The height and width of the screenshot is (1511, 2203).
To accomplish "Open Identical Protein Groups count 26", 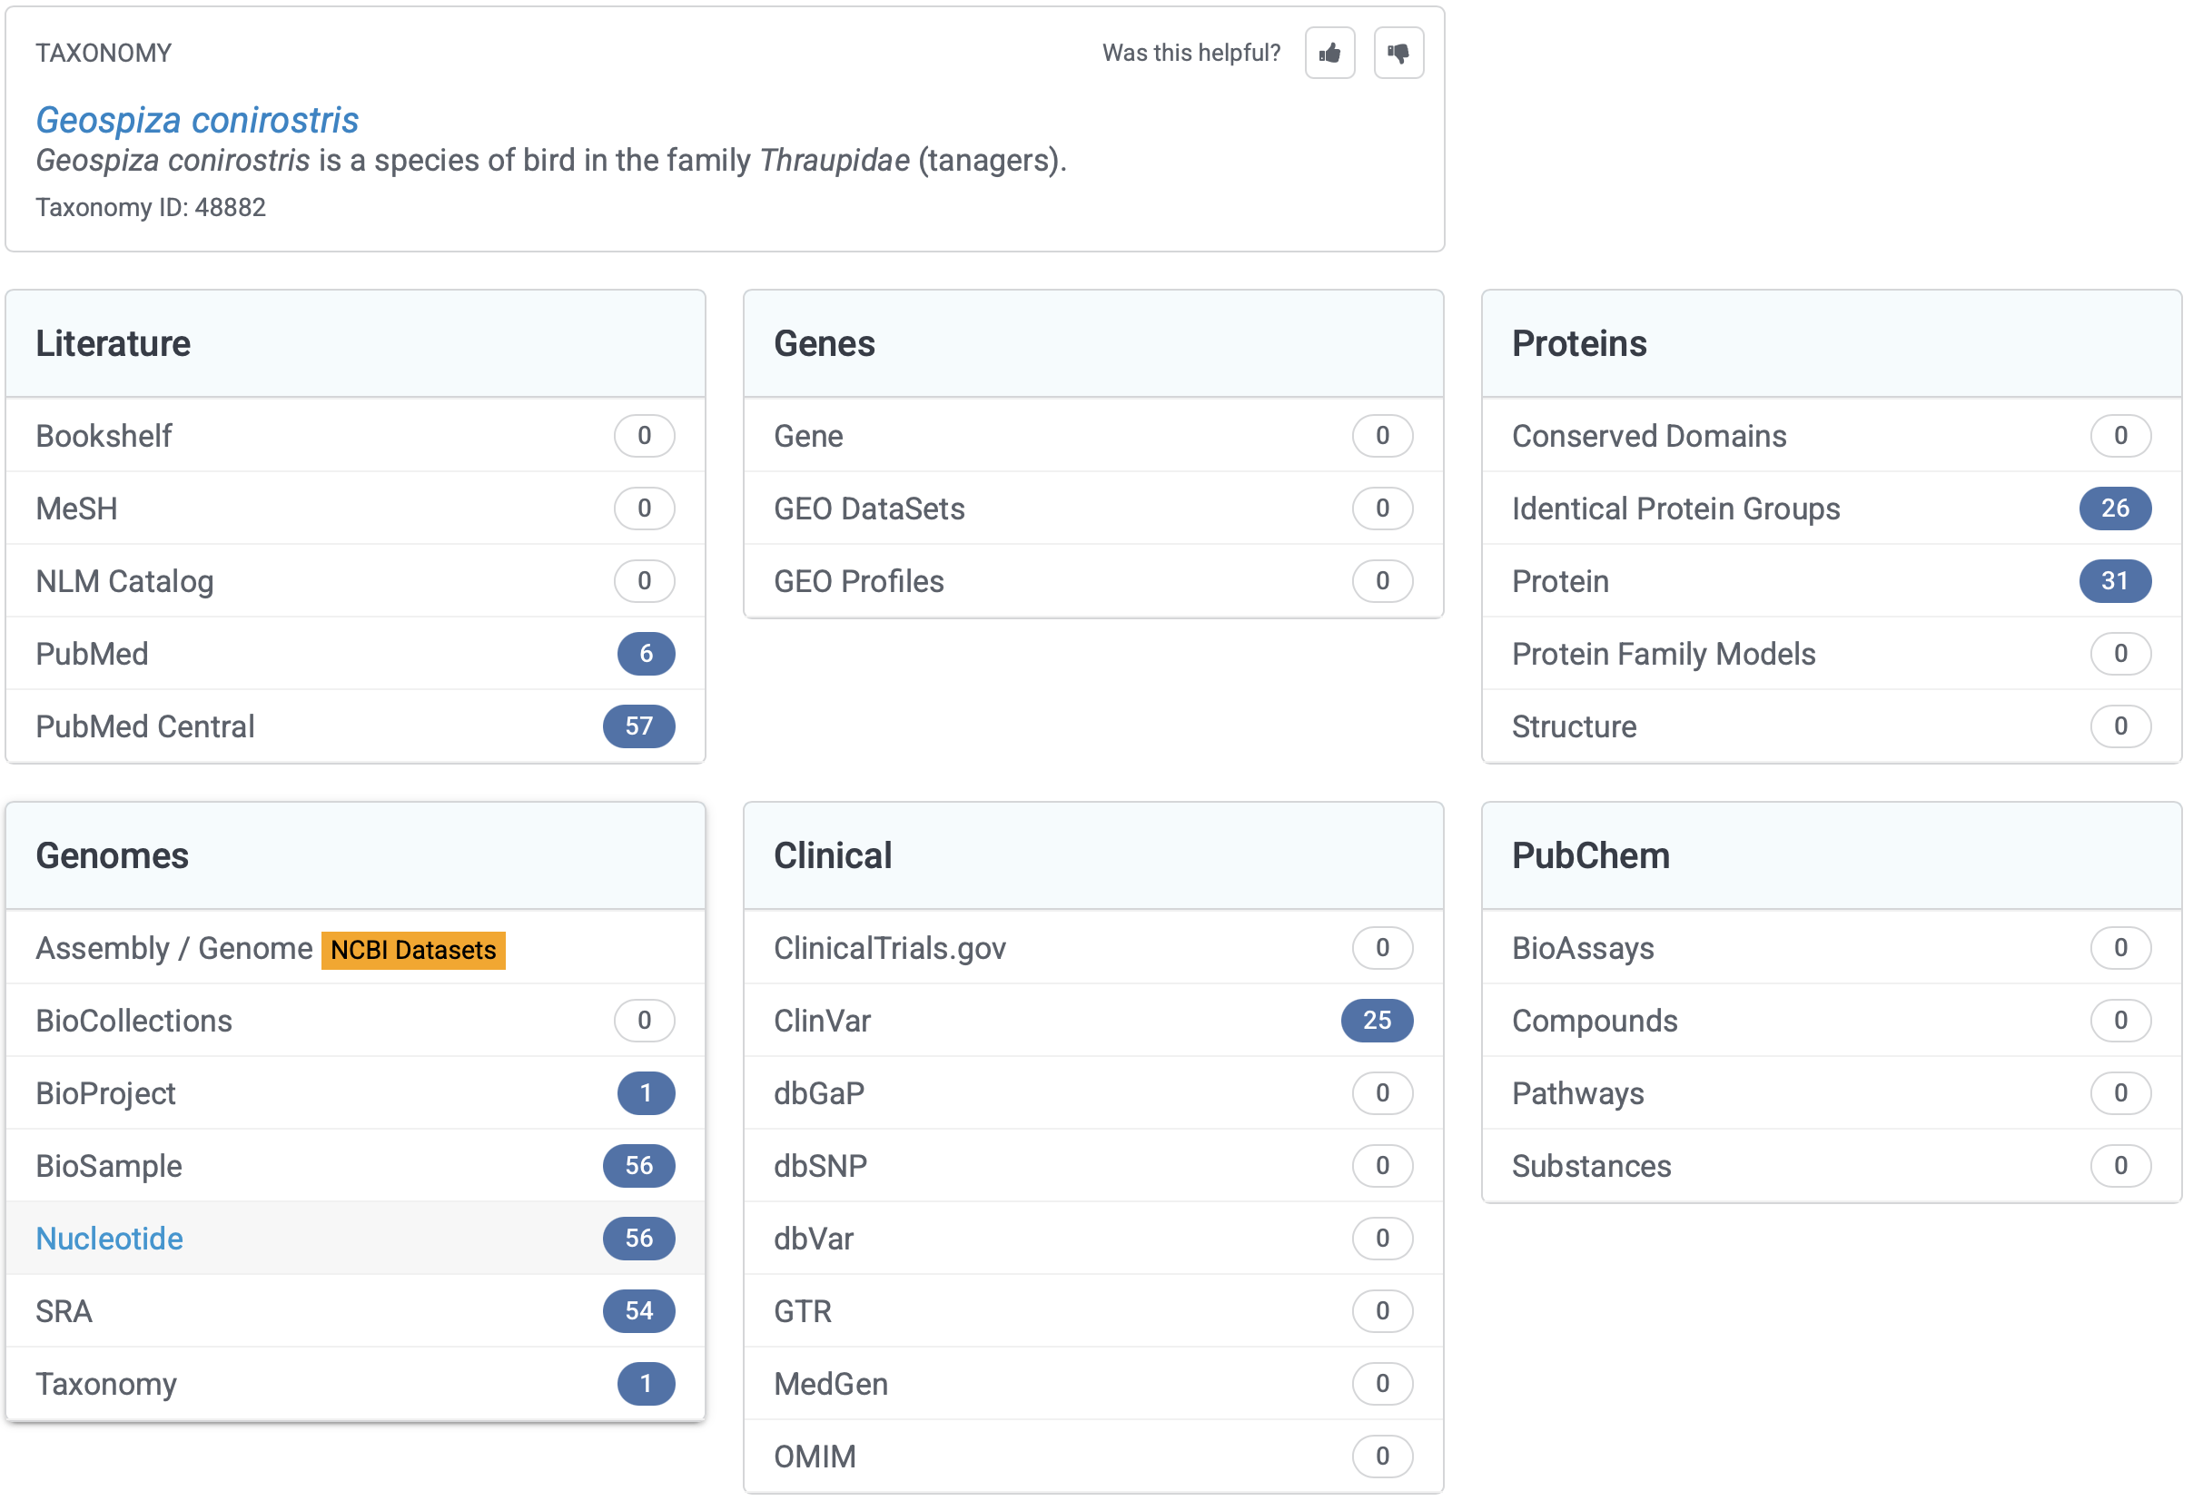I will [x=2114, y=509].
